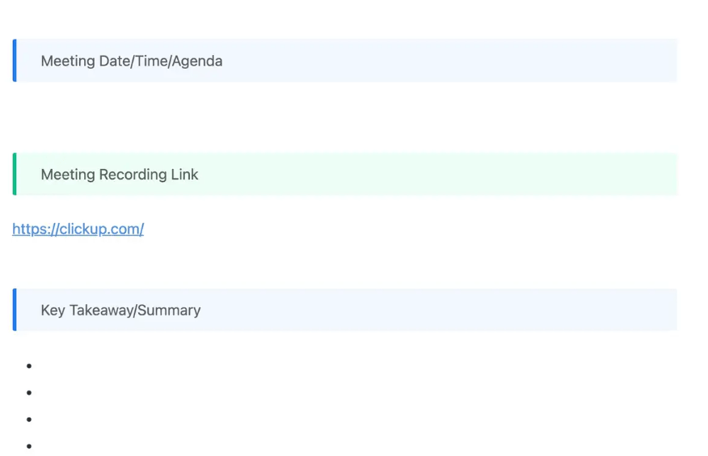Click the Meeting Recording Link heading text
Viewport: 708px width, 456px height.
click(x=119, y=175)
